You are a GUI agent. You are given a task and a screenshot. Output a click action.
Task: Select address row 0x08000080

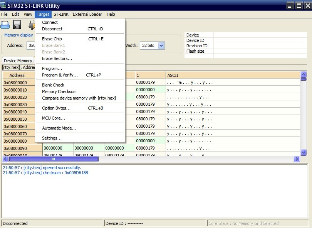[19, 141]
